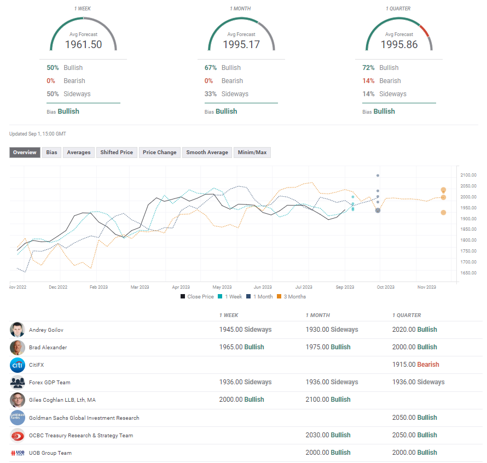Click the Forex GDP Team icon
Screen dimensions: 487x463
18,382
